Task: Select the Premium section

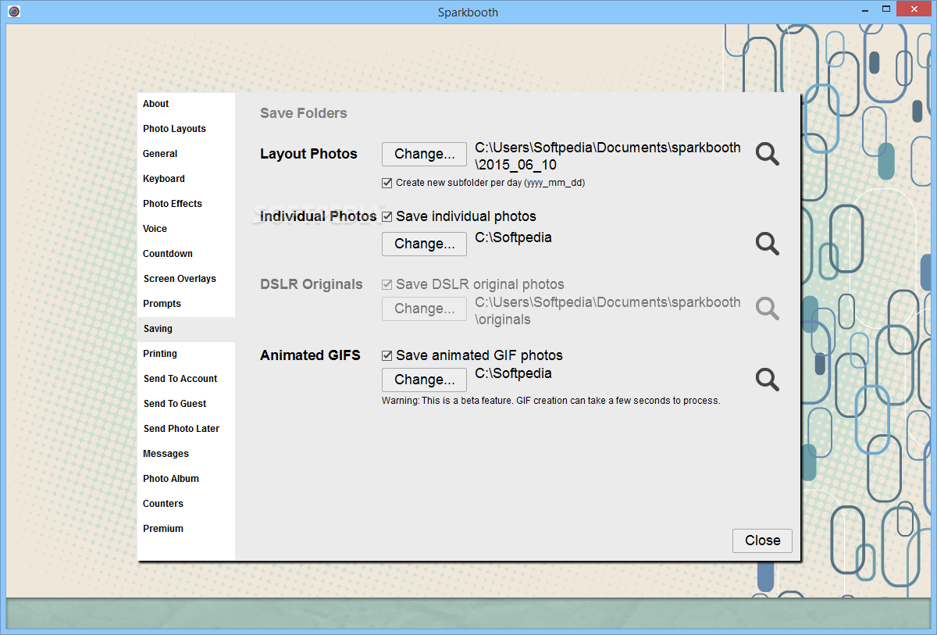Action: [186, 529]
